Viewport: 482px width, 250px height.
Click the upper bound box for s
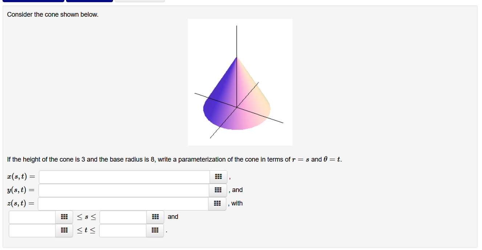point(122,217)
